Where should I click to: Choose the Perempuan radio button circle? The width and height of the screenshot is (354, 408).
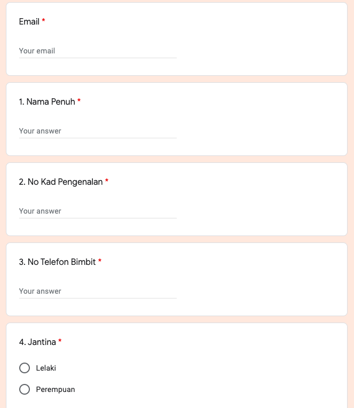click(x=25, y=389)
